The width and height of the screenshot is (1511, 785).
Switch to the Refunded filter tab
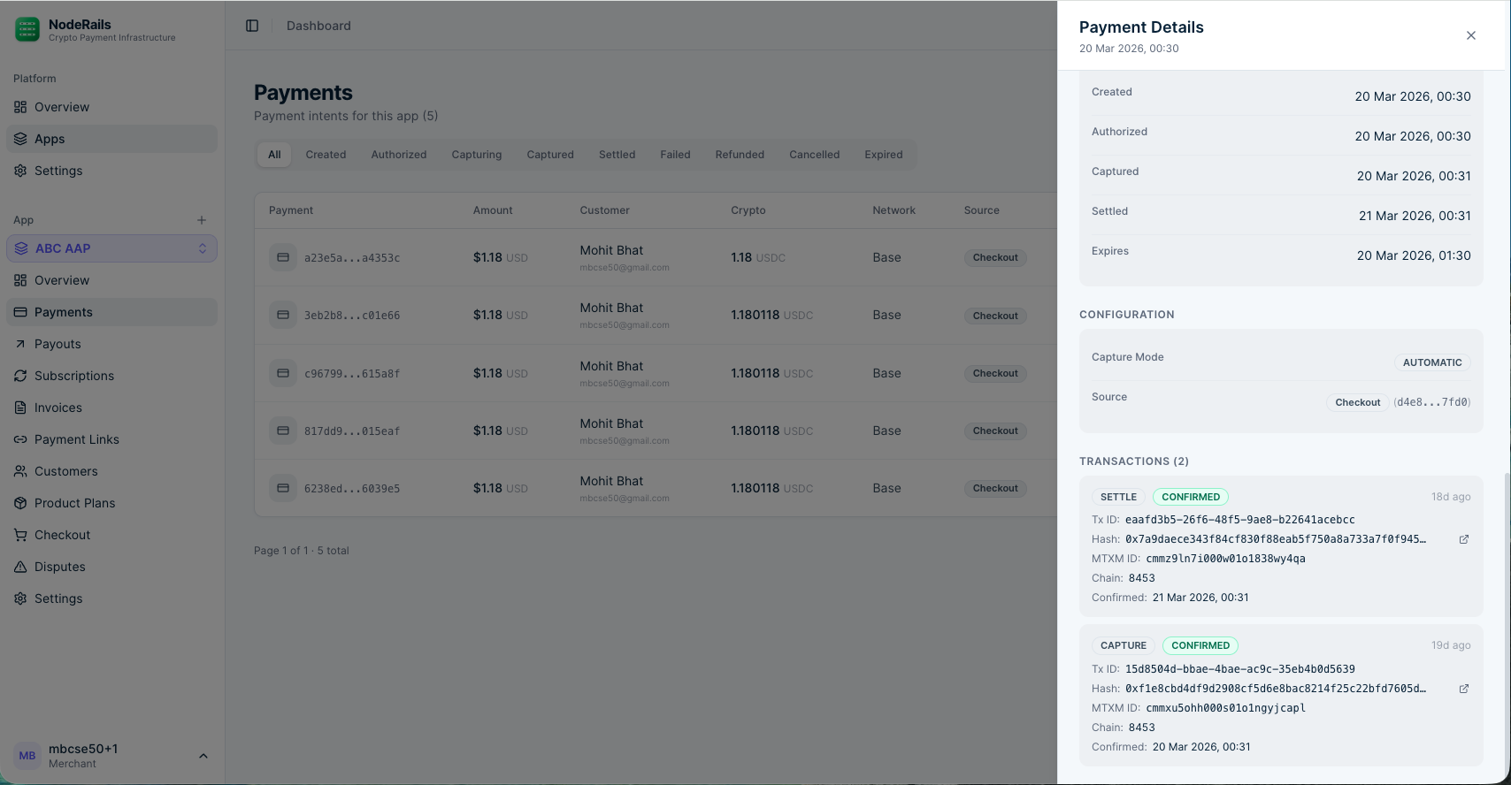pyautogui.click(x=739, y=155)
